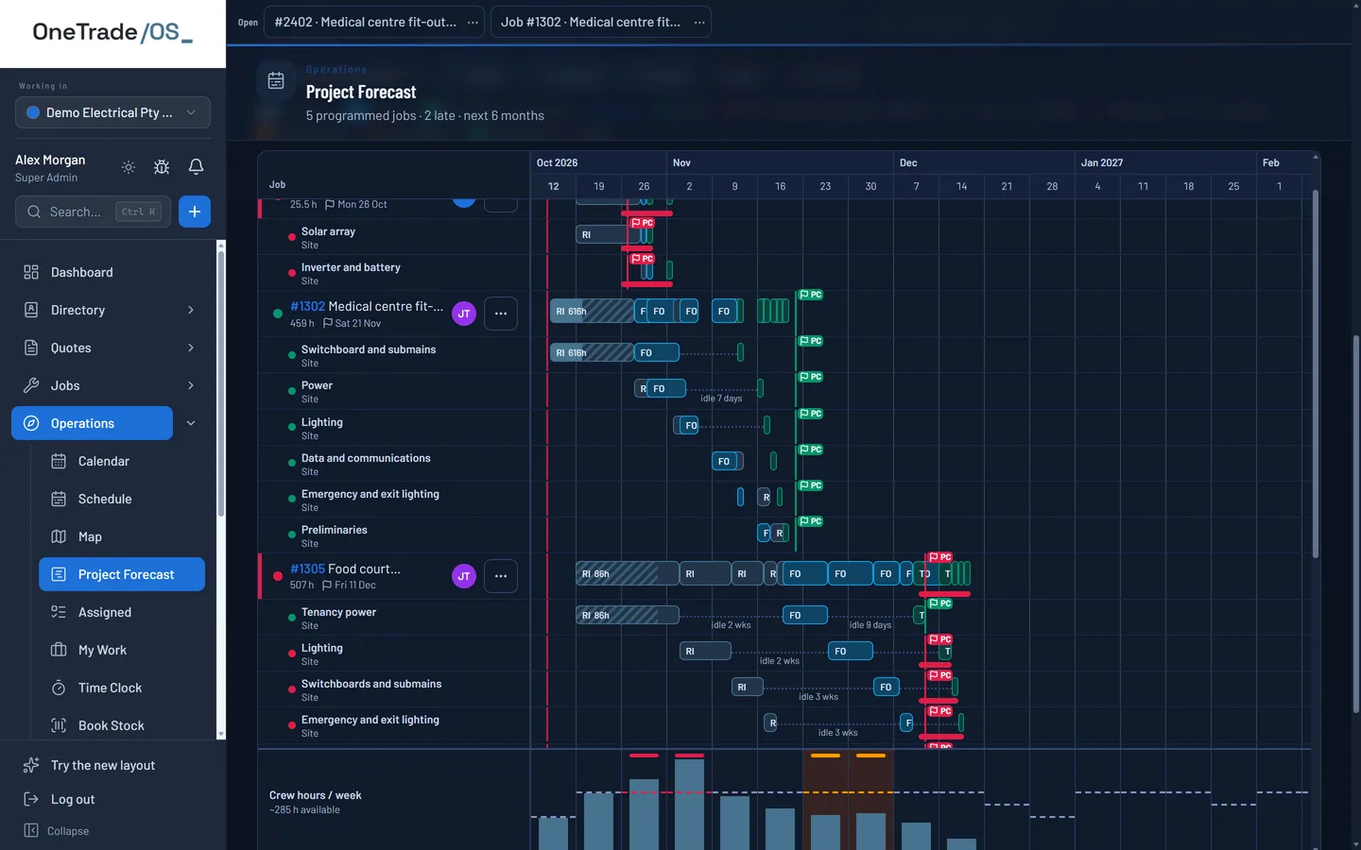
Task: Click the PC milestone flag on Solar array row
Action: pos(642,223)
